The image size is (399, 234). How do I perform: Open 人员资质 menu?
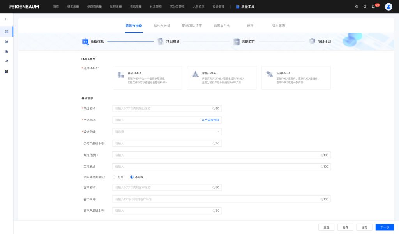[198, 7]
